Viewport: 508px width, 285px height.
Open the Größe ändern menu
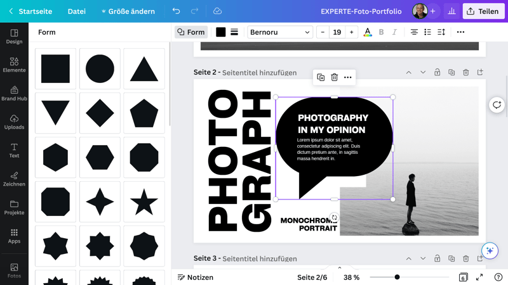128,11
